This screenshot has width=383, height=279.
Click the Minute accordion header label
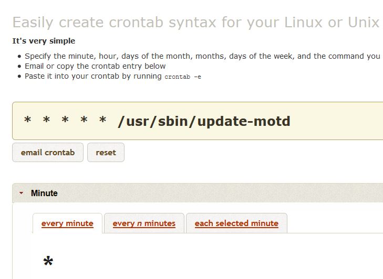pos(44,193)
